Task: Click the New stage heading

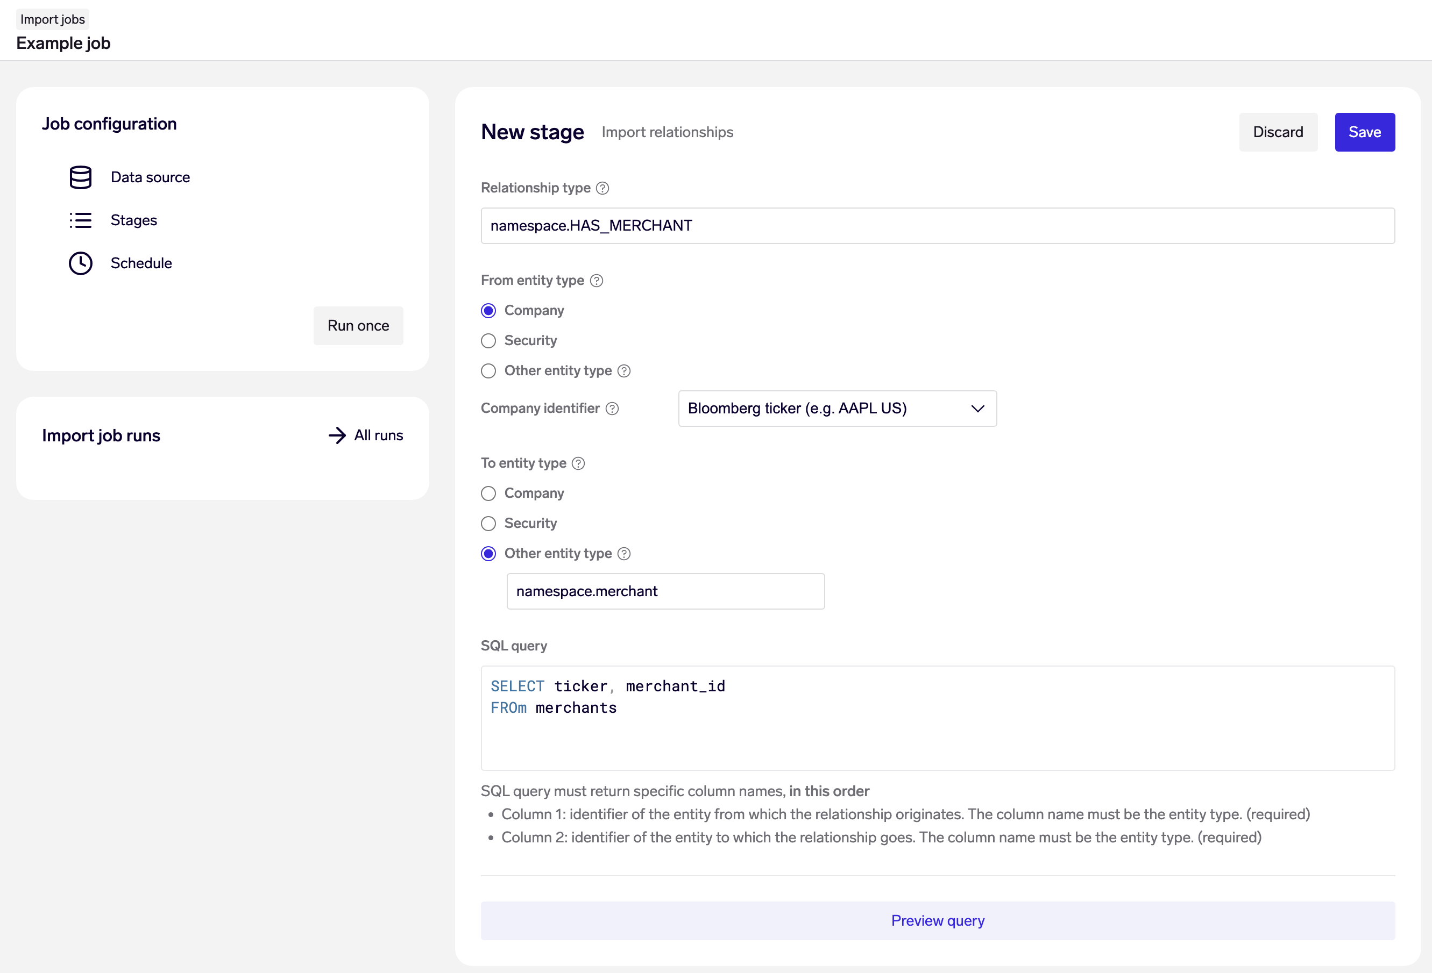Action: tap(533, 132)
